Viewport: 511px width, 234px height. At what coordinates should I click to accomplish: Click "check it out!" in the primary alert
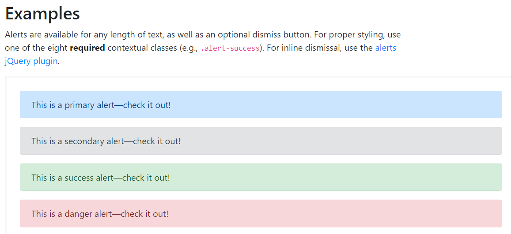coord(147,105)
